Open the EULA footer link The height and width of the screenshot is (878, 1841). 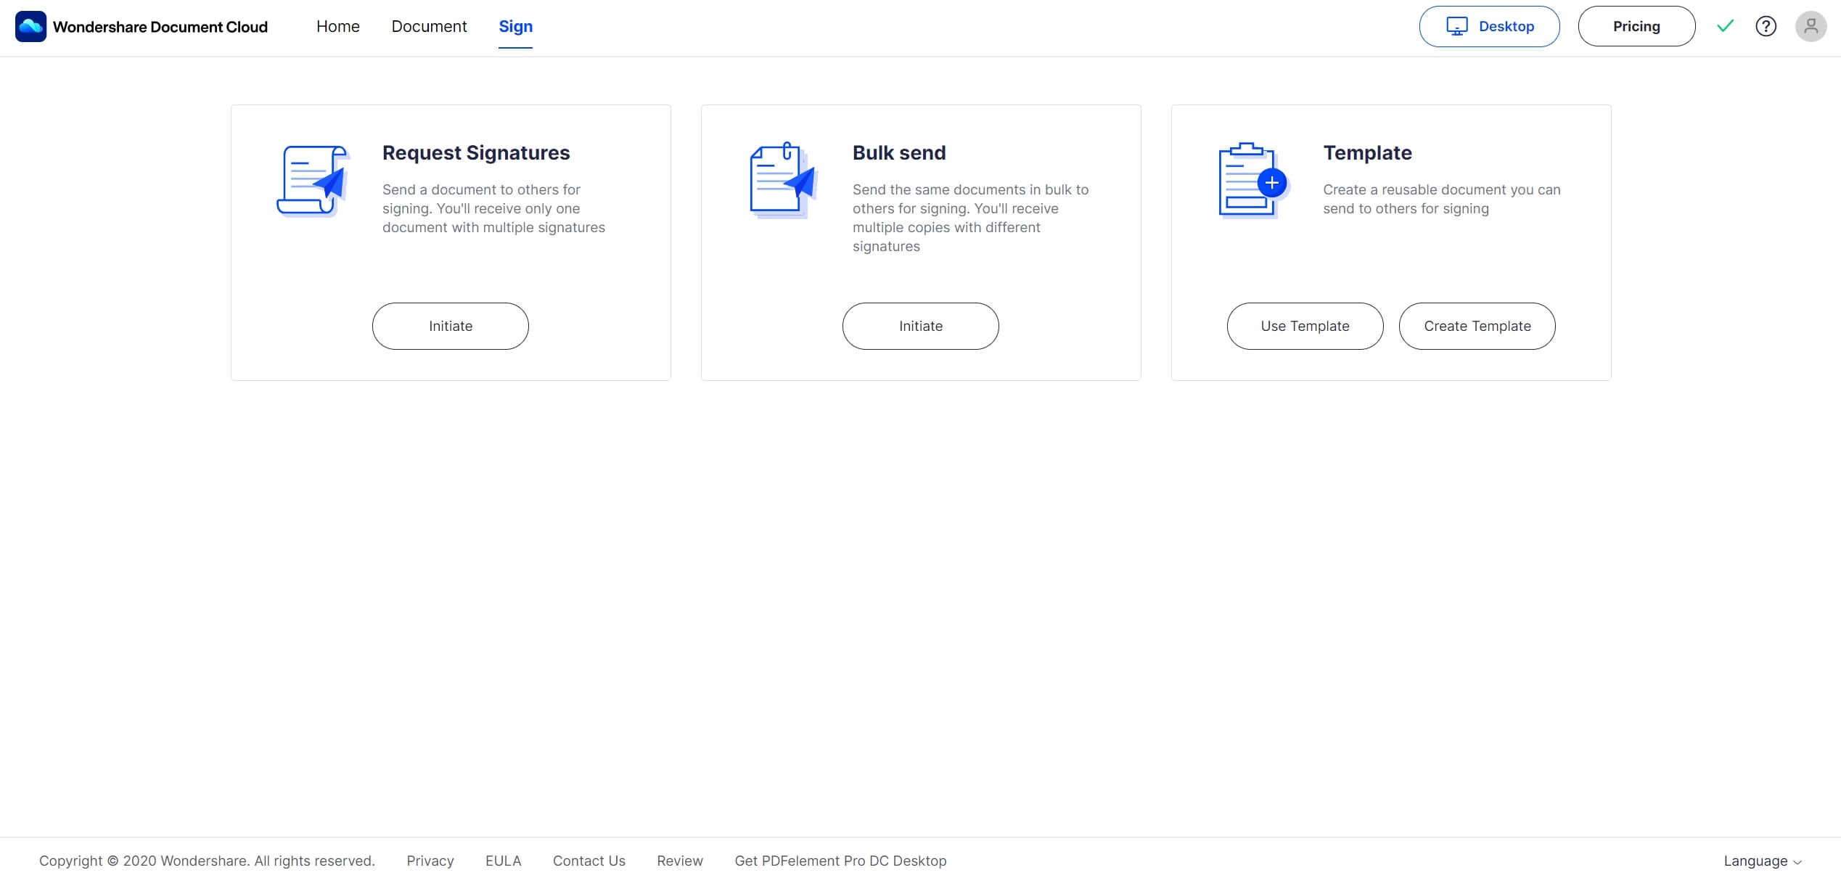pos(503,861)
